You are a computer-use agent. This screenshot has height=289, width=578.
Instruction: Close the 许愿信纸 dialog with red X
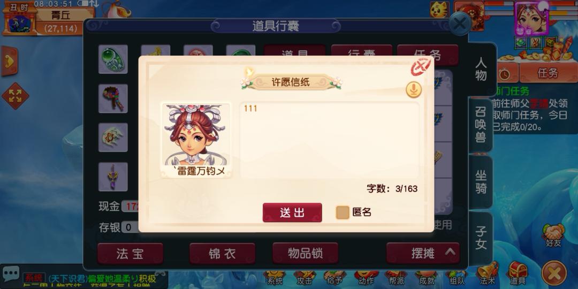click(421, 67)
